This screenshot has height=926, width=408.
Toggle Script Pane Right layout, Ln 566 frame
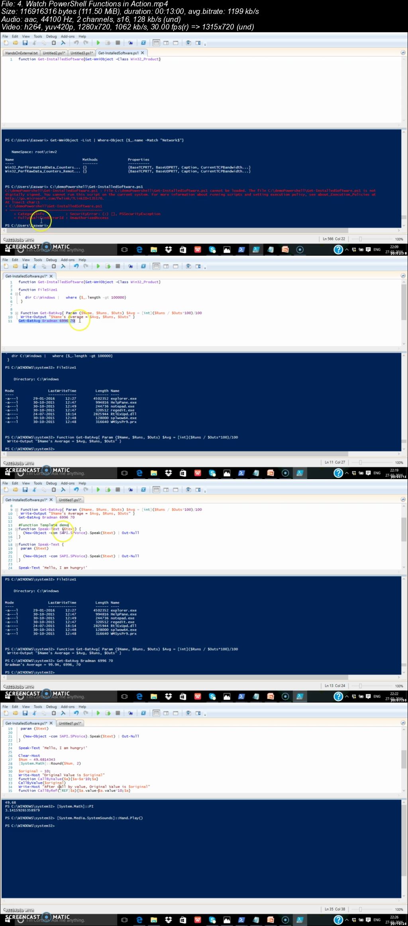point(166,43)
